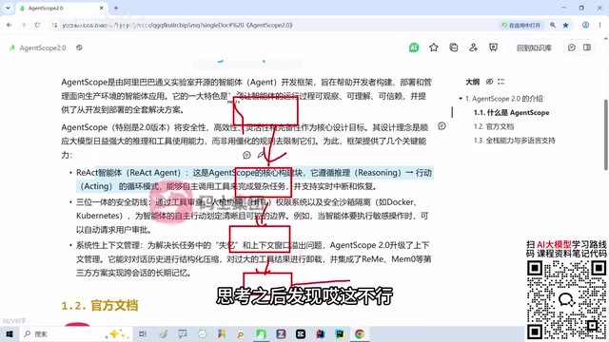Open the comments panel icon in the header

(571, 47)
